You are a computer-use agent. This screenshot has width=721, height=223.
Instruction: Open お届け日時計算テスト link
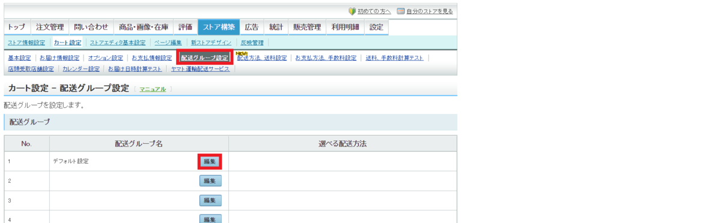click(x=135, y=69)
